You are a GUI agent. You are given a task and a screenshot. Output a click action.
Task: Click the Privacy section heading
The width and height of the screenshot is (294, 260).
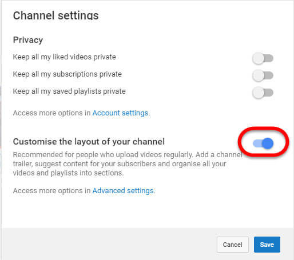click(x=28, y=40)
